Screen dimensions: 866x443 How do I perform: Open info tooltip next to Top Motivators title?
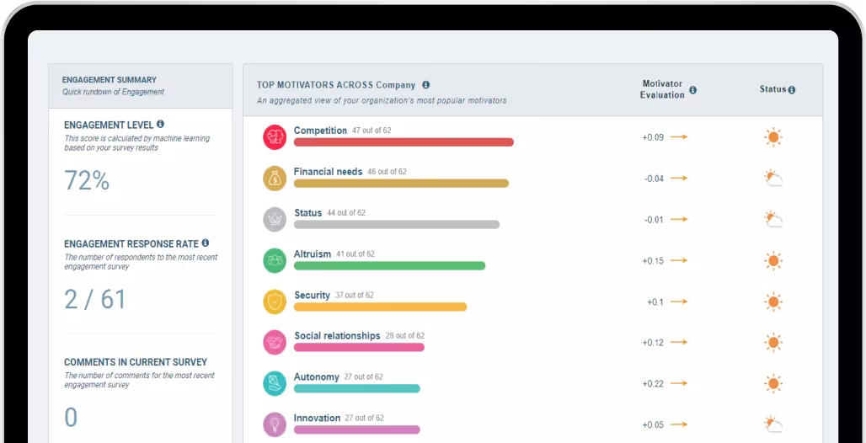pos(425,85)
